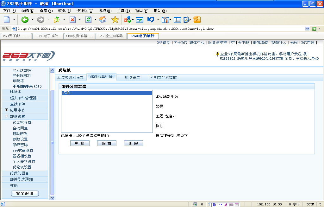Open the Home page icon

tap(103, 20)
